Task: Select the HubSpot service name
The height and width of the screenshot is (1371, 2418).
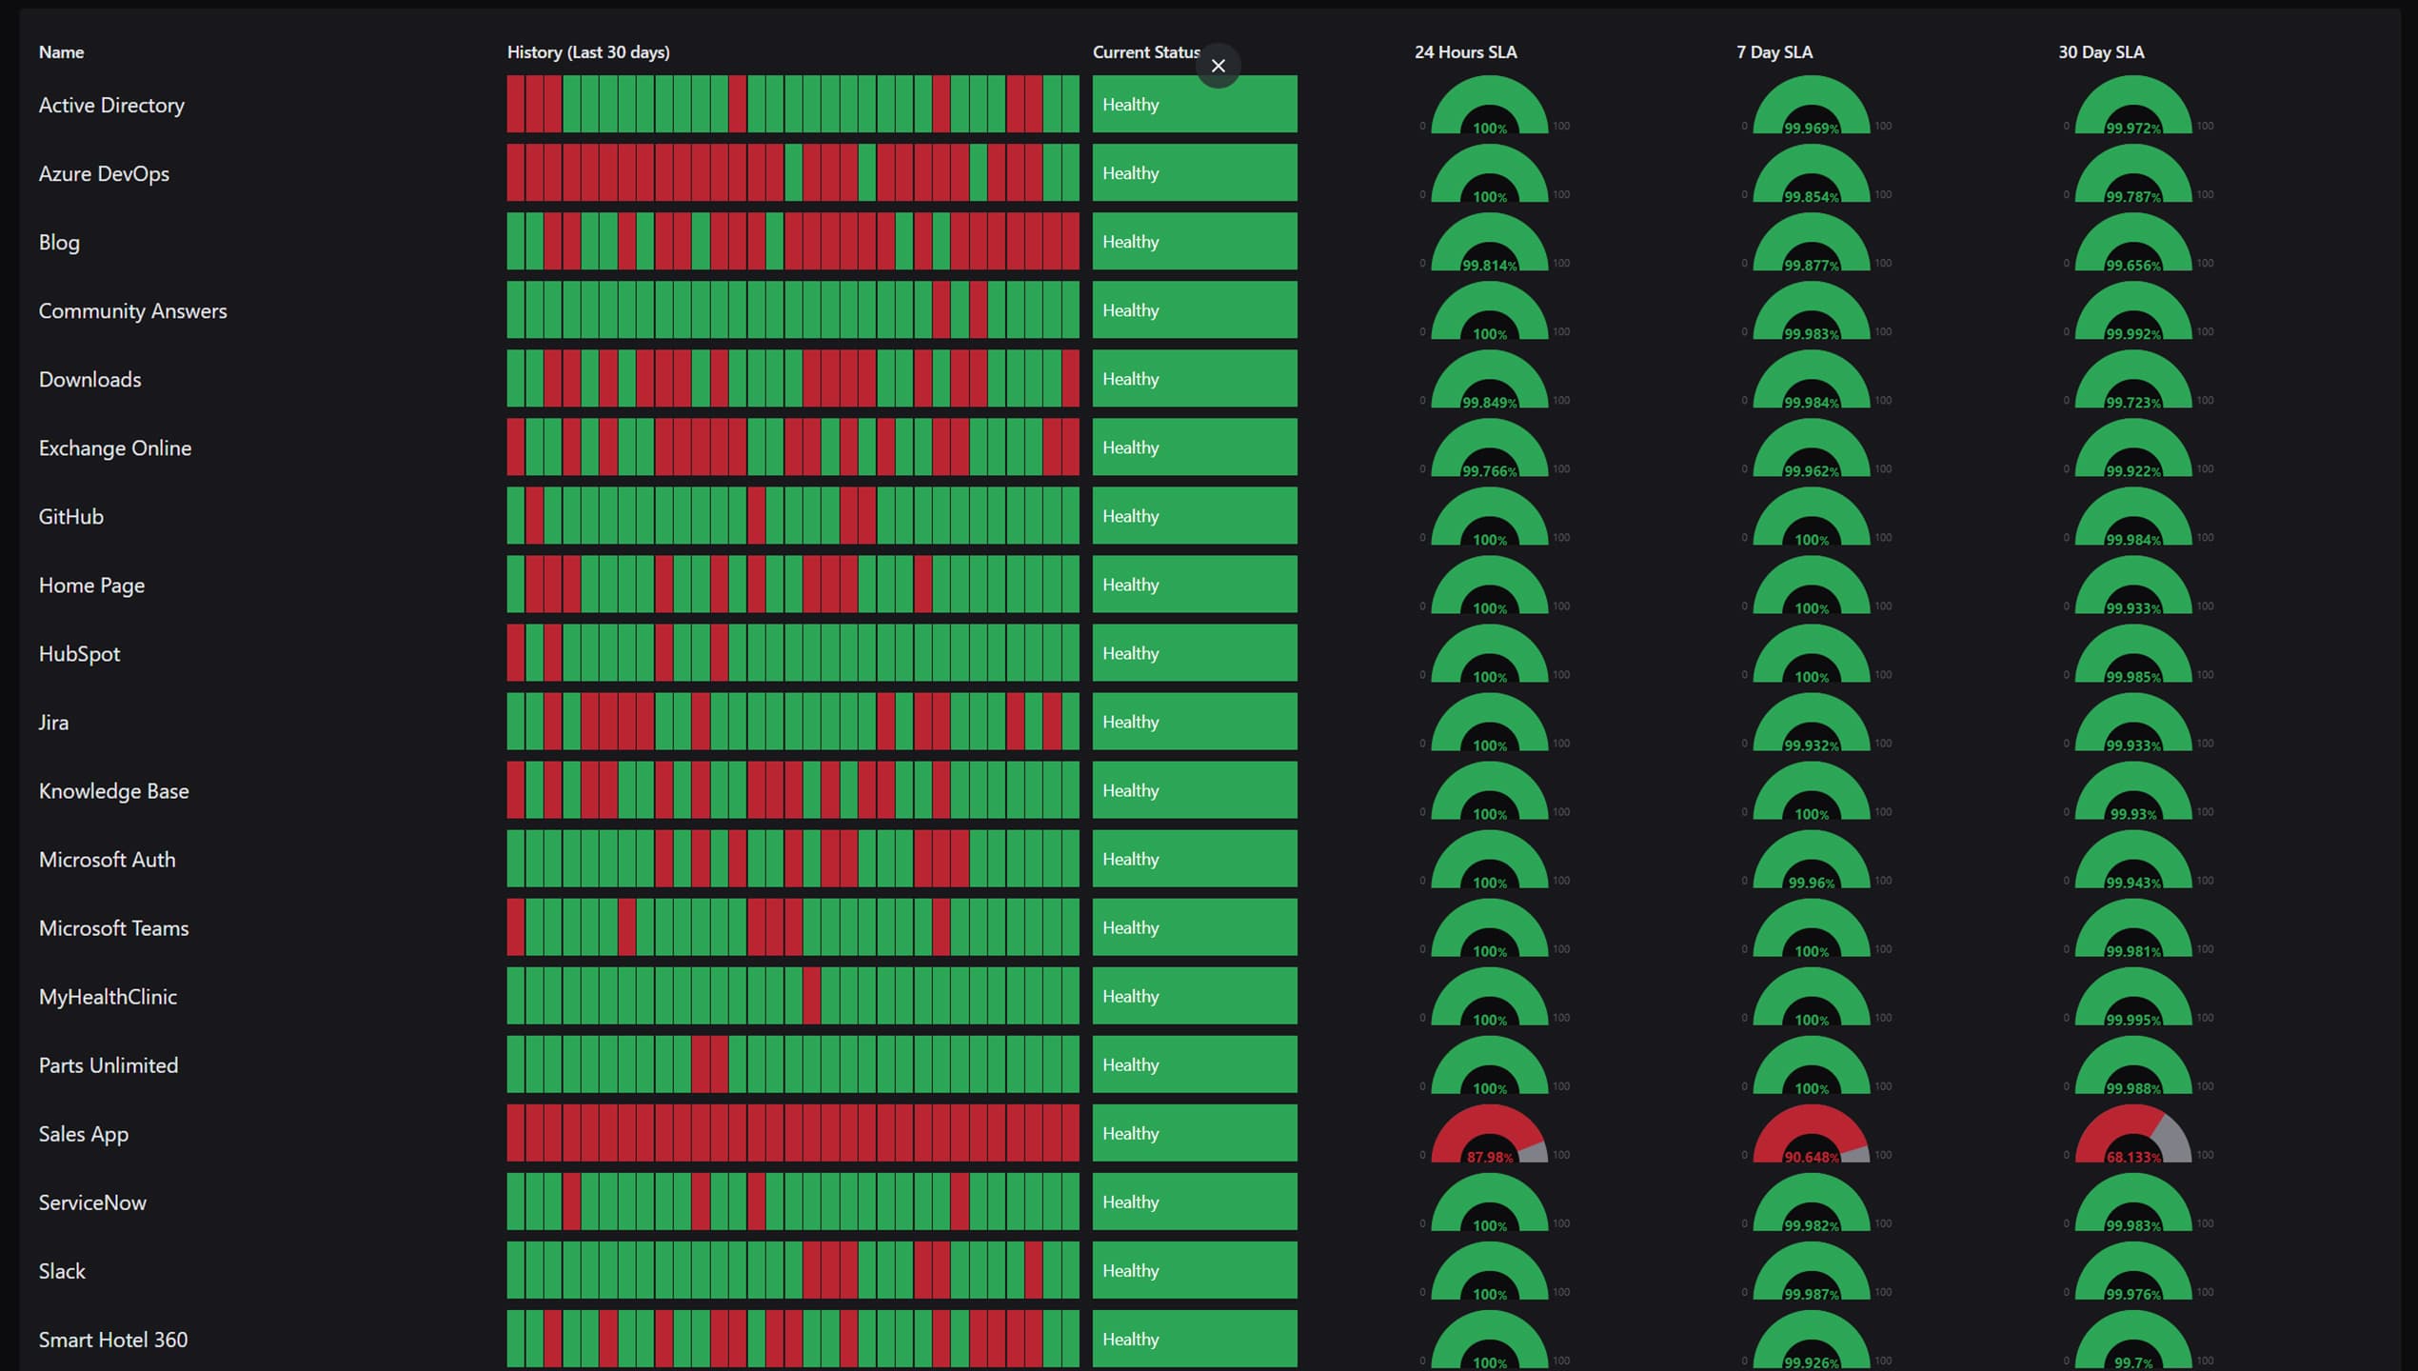Action: pyautogui.click(x=79, y=653)
